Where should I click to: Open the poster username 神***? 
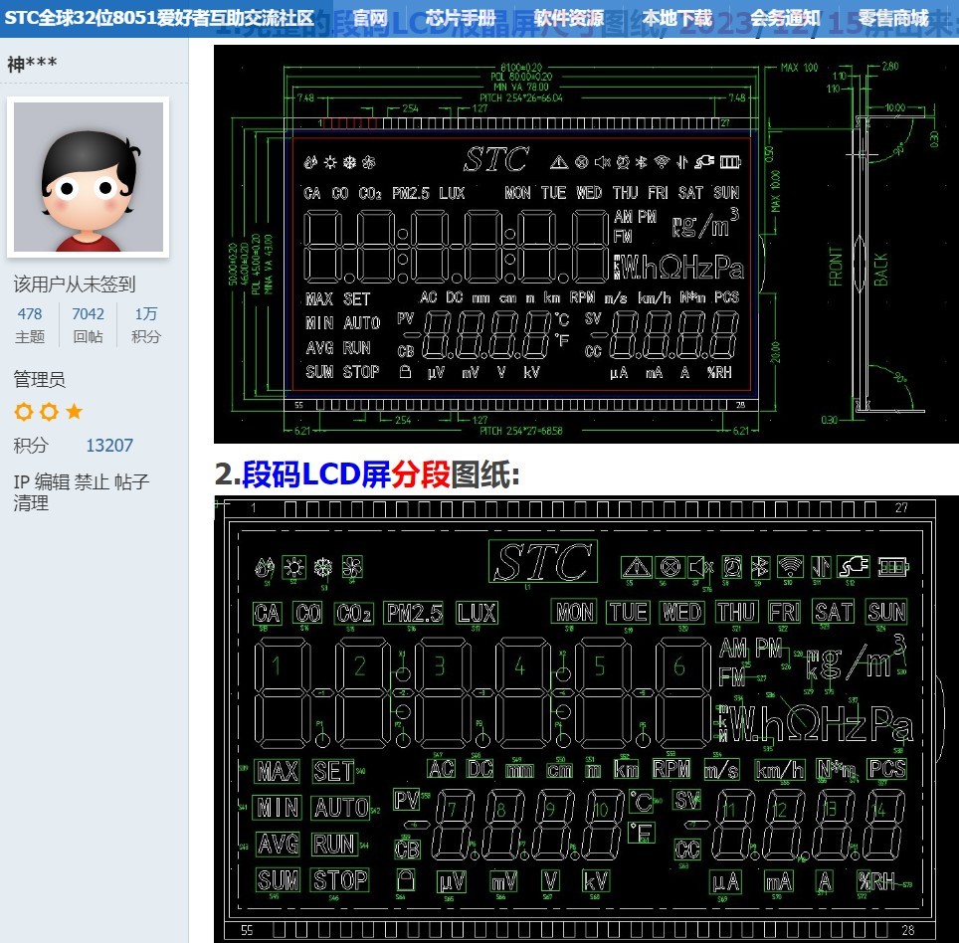pyautogui.click(x=32, y=64)
